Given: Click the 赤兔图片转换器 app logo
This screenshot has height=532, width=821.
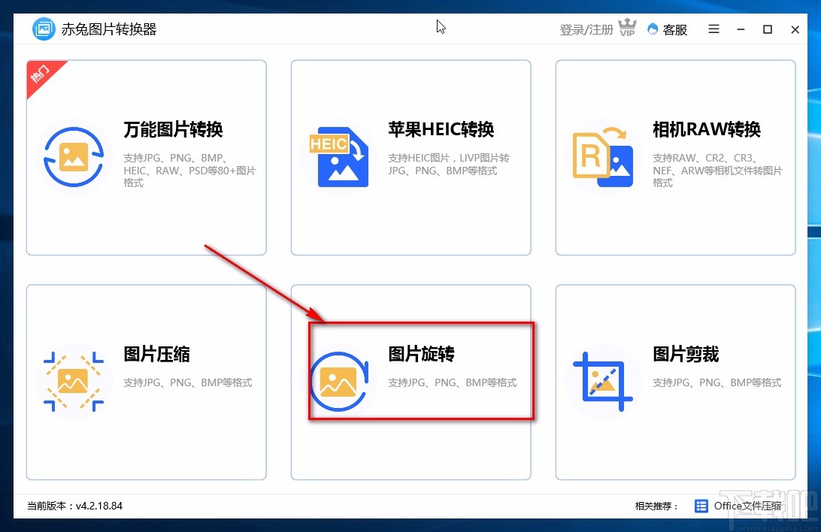Looking at the screenshot, I should pos(43,29).
